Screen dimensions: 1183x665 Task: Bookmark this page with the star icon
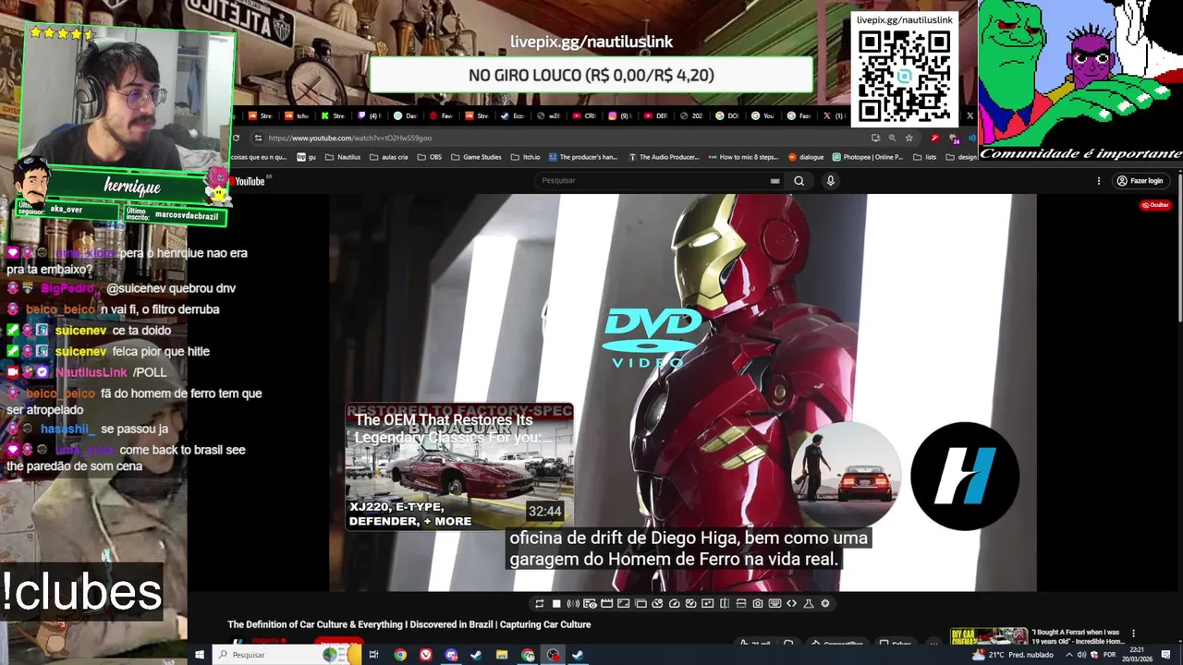pos(909,138)
